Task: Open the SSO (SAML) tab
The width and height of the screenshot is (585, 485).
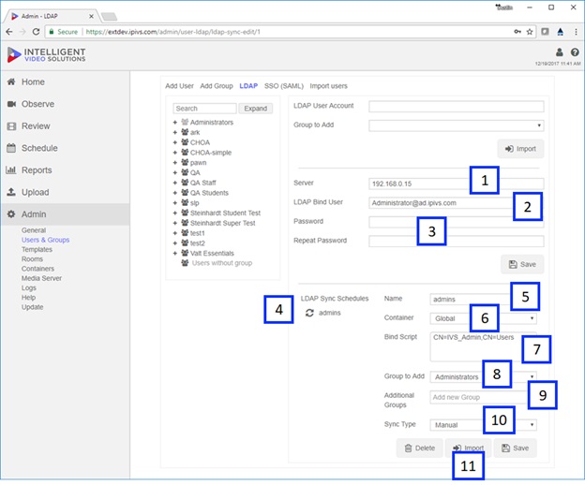Action: coord(284,86)
